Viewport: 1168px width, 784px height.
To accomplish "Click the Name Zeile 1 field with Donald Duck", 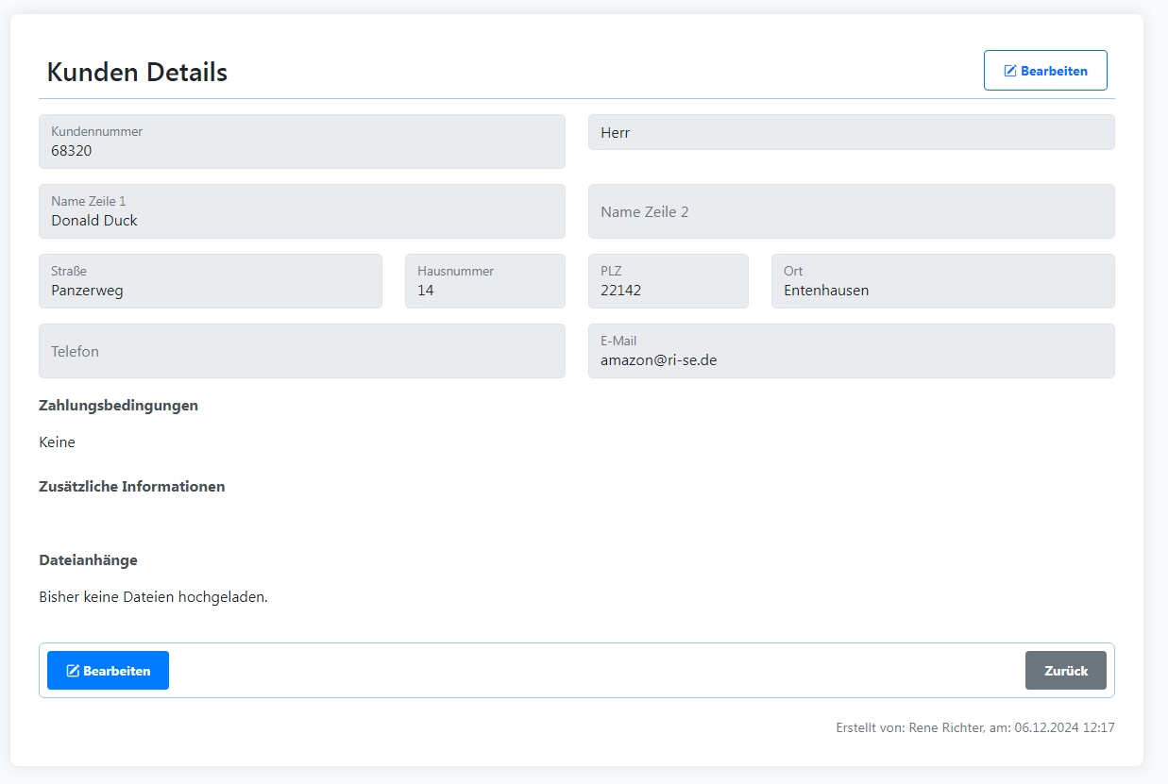I will [301, 211].
